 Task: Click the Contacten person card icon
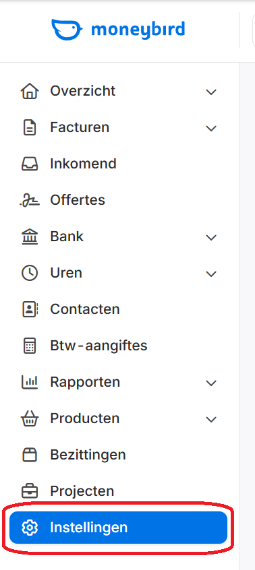click(x=30, y=309)
